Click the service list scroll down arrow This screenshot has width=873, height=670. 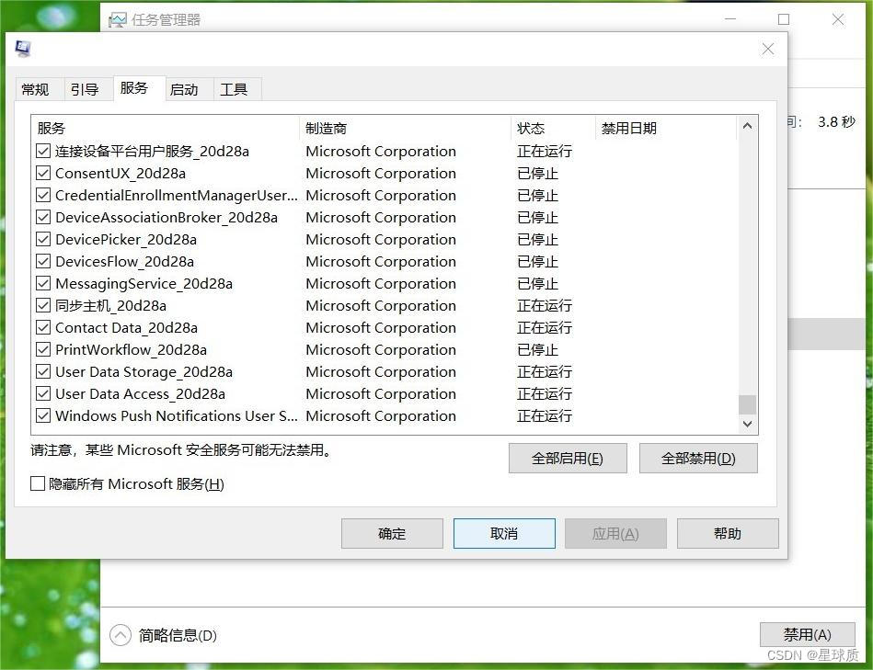747,425
